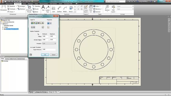Click the Import symbol tool
The height and width of the screenshot is (96, 171).
(x=71, y=9)
